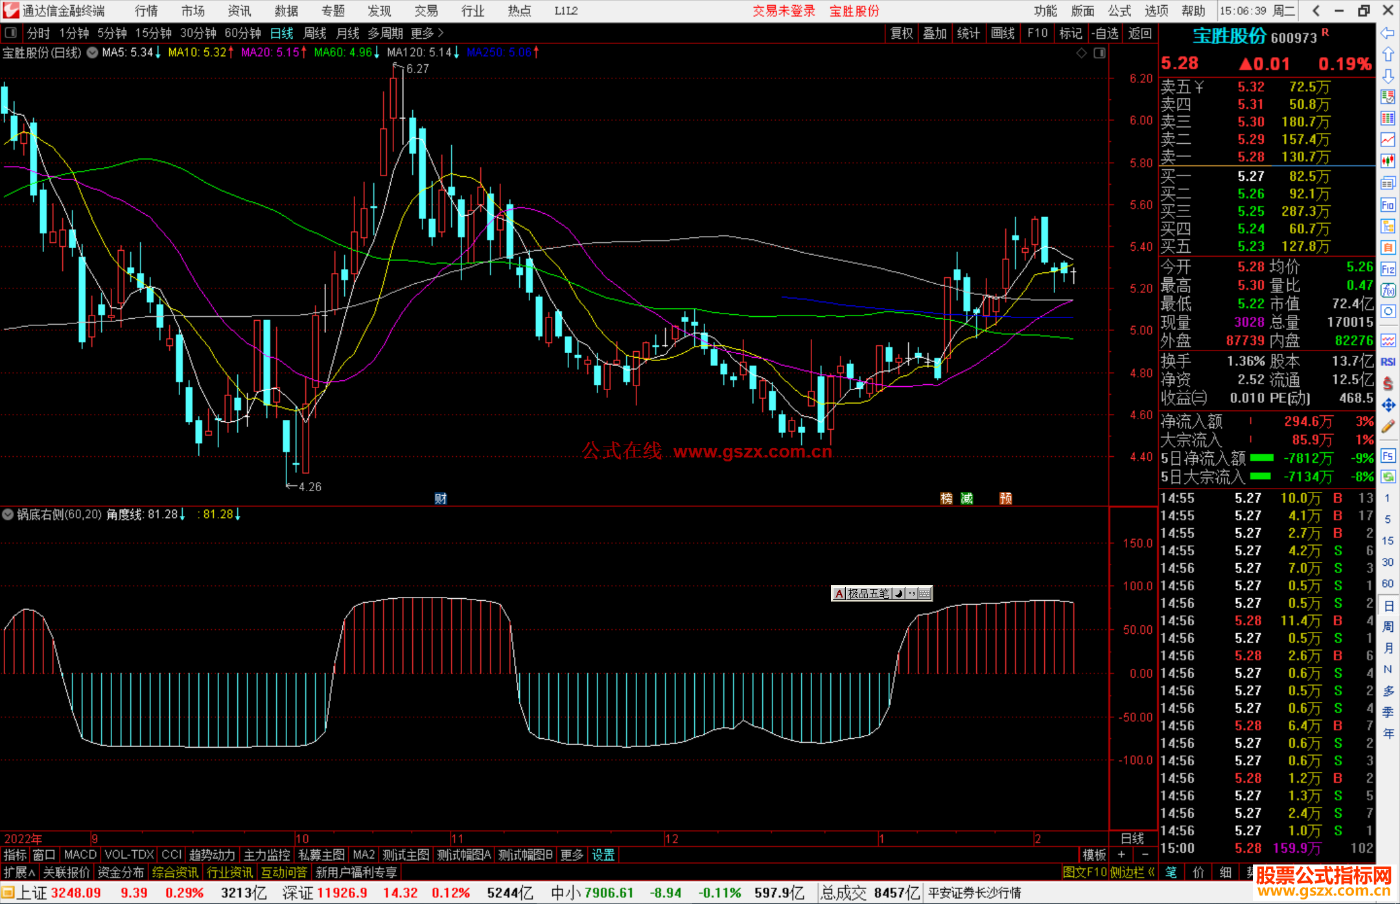
Task: Expand the 更多 periods dropdown
Action: tap(427, 33)
